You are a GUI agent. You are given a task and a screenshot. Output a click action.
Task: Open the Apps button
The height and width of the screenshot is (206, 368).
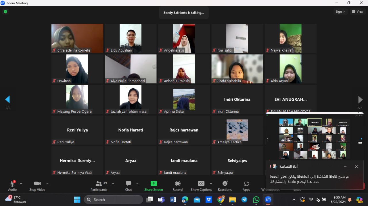pos(246,186)
